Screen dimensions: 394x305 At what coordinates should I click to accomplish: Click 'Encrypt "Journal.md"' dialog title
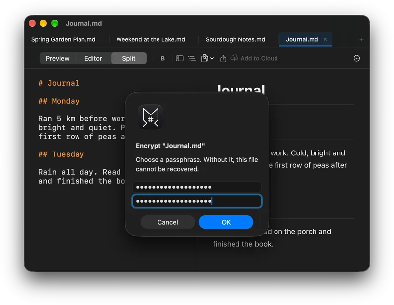(170, 146)
